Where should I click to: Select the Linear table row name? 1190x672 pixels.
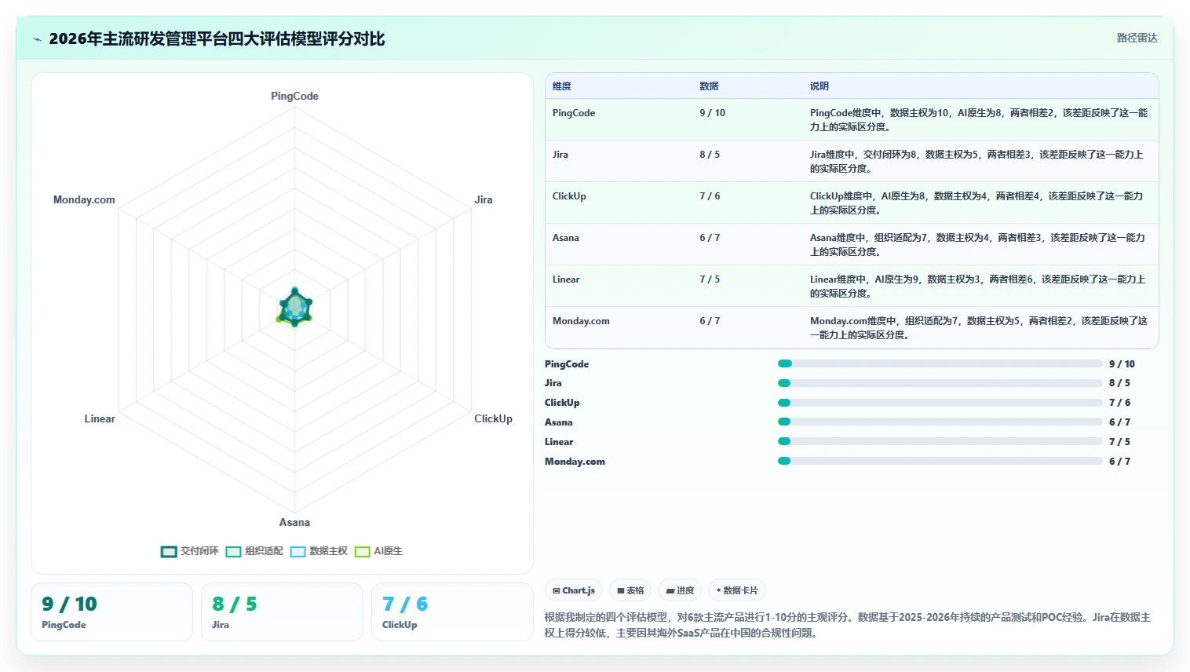566,279
